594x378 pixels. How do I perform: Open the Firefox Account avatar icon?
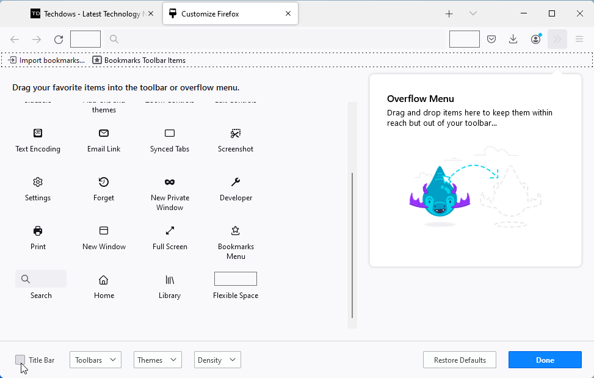tap(535, 39)
